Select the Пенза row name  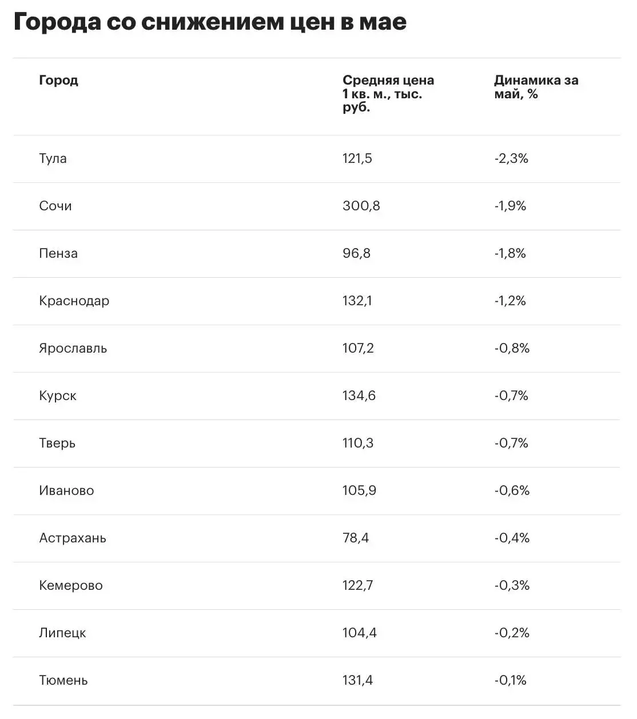pyautogui.click(x=58, y=253)
